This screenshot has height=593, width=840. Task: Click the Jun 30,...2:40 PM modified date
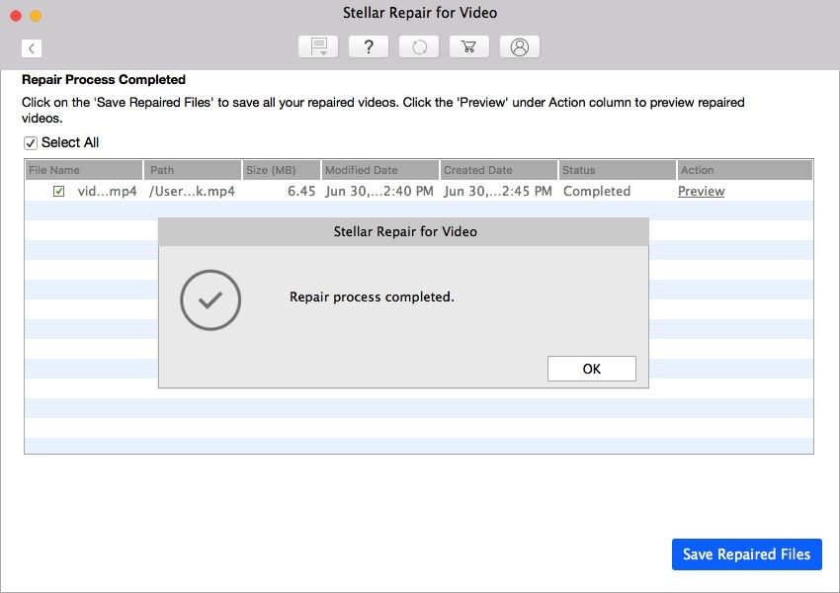pyautogui.click(x=379, y=191)
